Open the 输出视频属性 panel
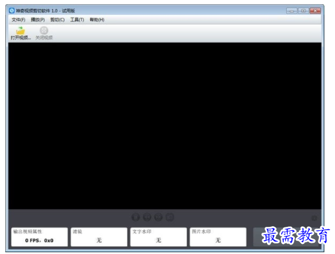Image resolution: width=335 pixels, height=254 pixels. [x=40, y=237]
